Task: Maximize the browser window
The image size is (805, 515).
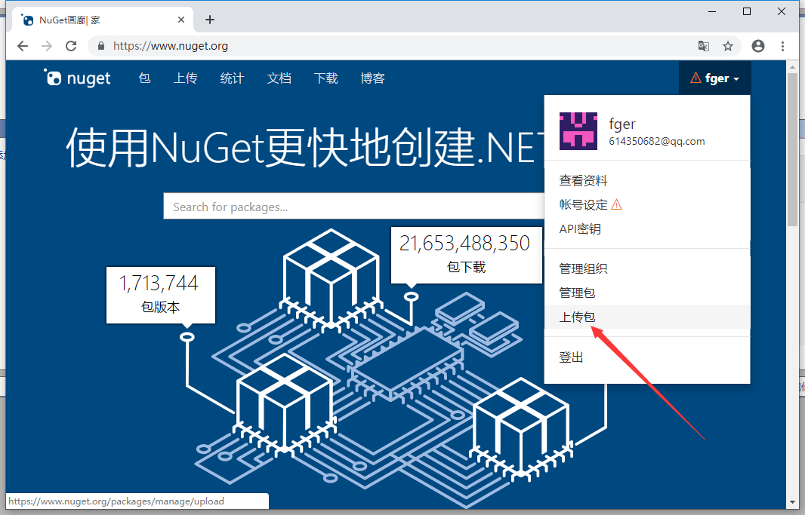Action: 747,11
